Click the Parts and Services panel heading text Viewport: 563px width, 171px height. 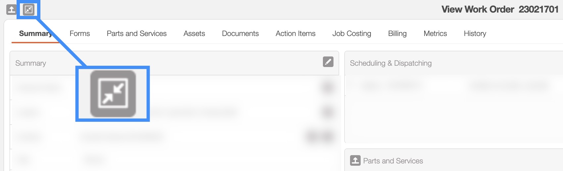(393, 161)
